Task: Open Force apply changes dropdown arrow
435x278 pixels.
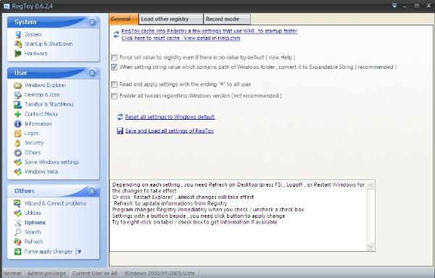Action: [79, 252]
